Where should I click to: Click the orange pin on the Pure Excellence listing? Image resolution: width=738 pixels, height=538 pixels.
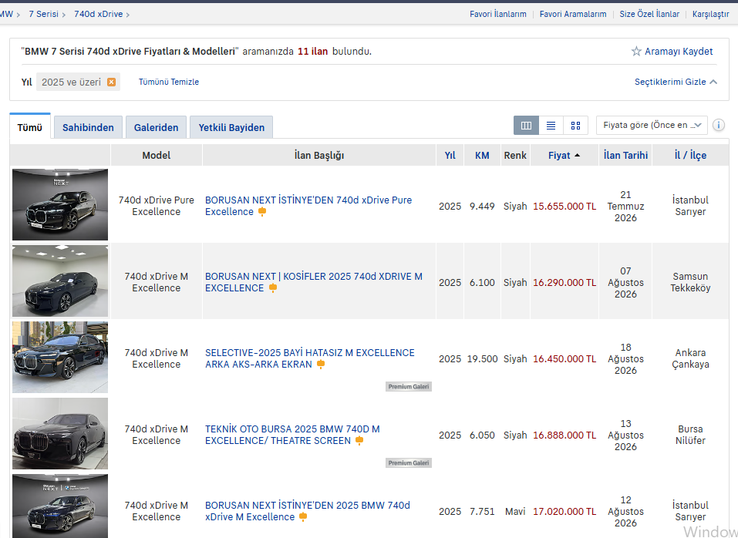point(262,212)
